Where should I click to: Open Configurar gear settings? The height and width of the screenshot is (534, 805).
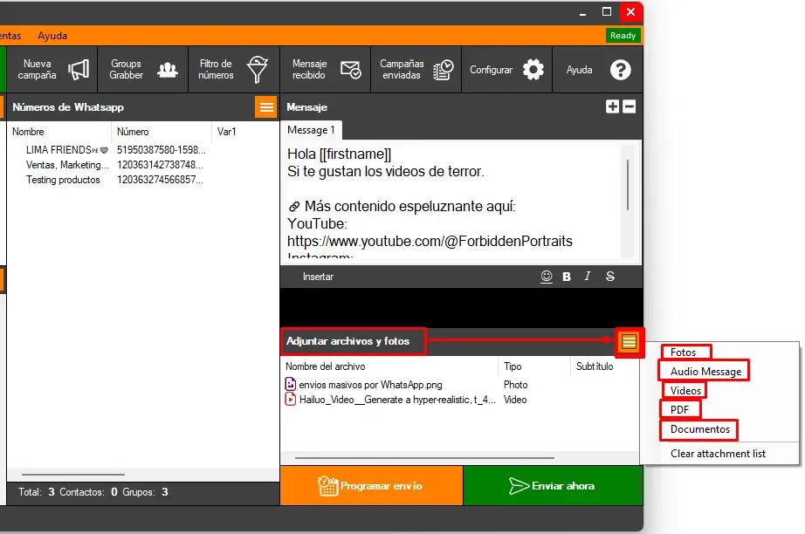507,70
